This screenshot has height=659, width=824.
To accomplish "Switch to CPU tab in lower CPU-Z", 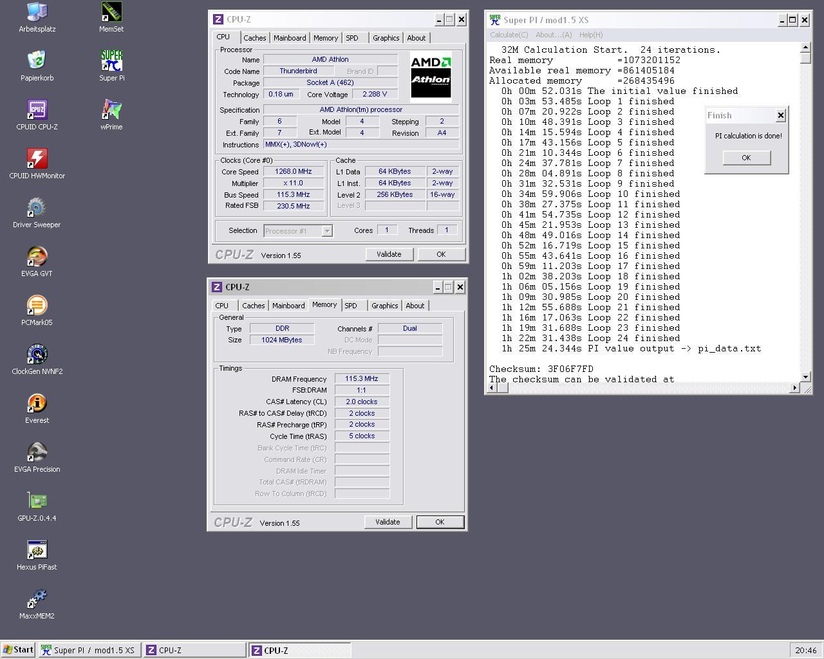I will [222, 306].
